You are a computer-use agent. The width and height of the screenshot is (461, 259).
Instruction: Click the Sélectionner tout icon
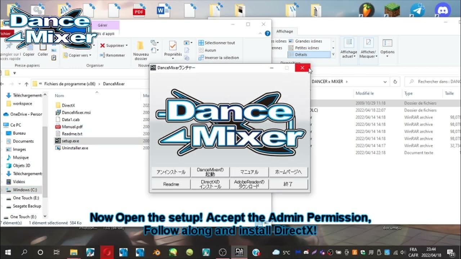(201, 43)
